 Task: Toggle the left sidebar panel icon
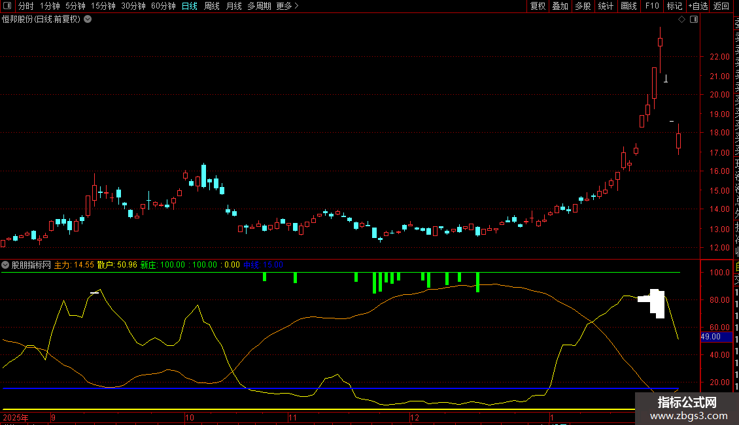(x=7, y=6)
